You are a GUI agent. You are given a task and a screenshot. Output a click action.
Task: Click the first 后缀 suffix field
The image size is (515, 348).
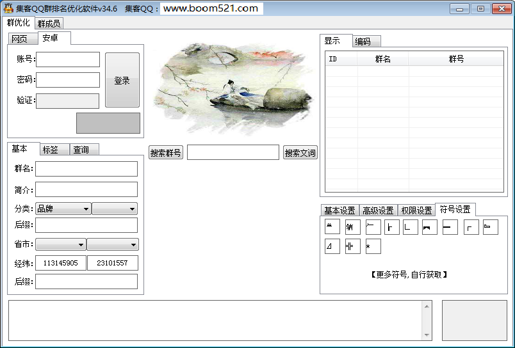click(86, 225)
